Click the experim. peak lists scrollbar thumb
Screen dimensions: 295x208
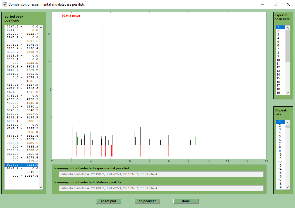[287, 46]
